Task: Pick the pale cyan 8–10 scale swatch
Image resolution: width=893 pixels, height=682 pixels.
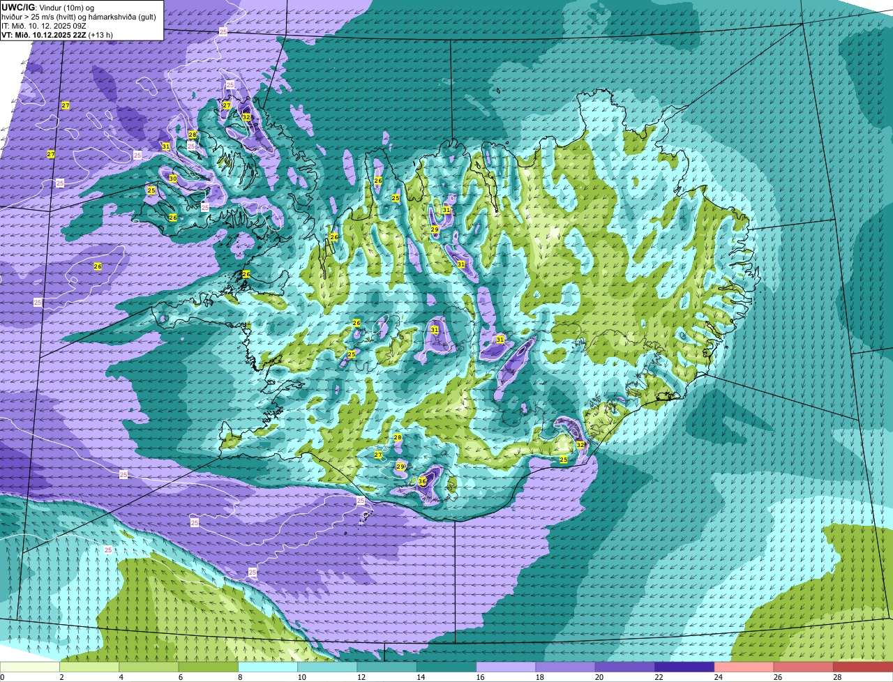Action: [x=268, y=667]
